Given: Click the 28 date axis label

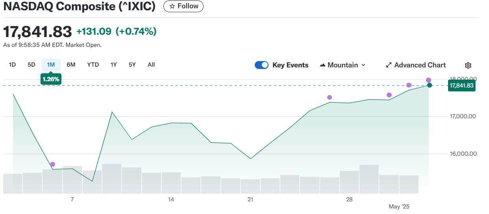Looking at the screenshot, I should (x=349, y=199).
